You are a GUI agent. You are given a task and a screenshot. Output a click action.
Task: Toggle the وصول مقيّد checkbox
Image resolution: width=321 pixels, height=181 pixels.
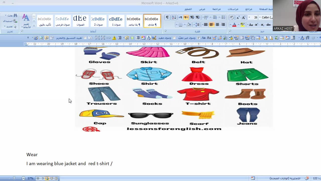pos(174,38)
